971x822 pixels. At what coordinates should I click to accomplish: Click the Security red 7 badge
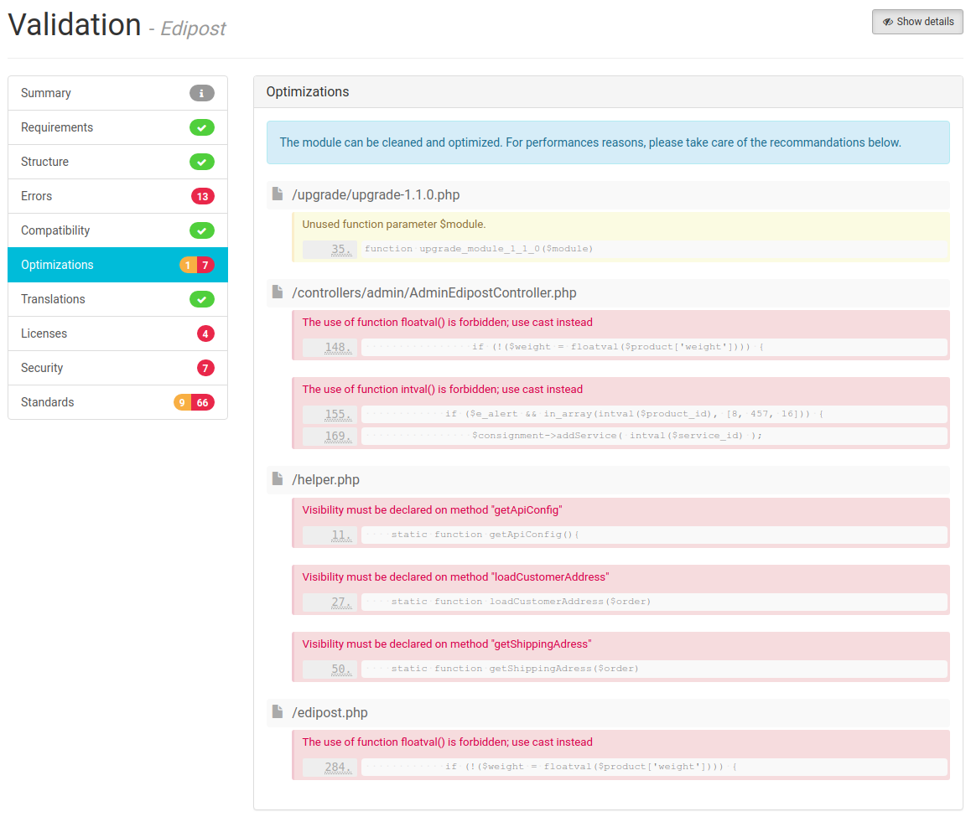tap(205, 368)
